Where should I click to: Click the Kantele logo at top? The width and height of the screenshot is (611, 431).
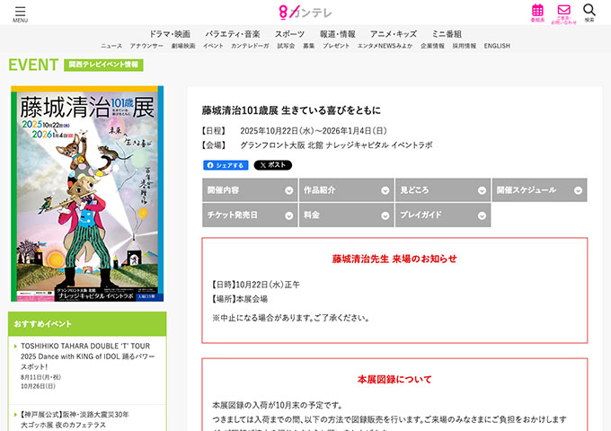(x=305, y=13)
